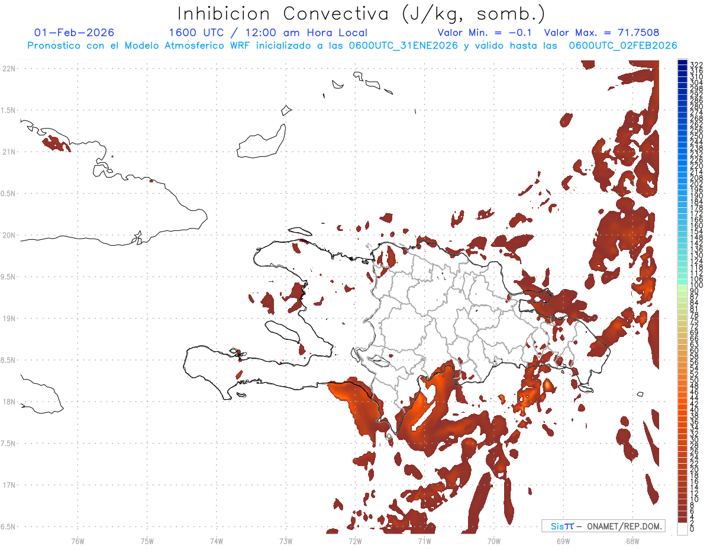Click the '322' value on the color scale
The height and width of the screenshot is (549, 710).
(x=696, y=64)
